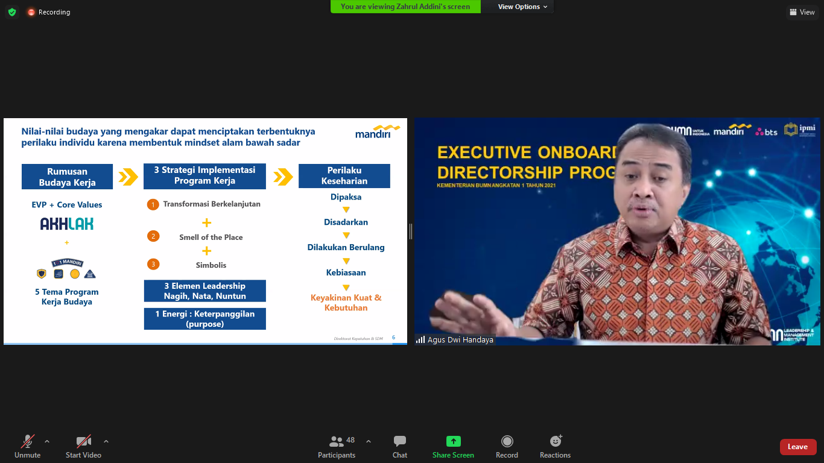The width and height of the screenshot is (824, 463).
Task: Click the divider handle between slide and video
Action: [x=411, y=231]
